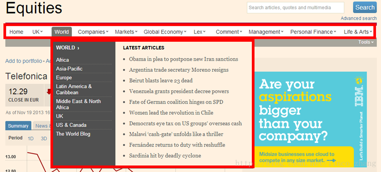Switch to the News tab
The image size is (381, 172).
click(42, 126)
